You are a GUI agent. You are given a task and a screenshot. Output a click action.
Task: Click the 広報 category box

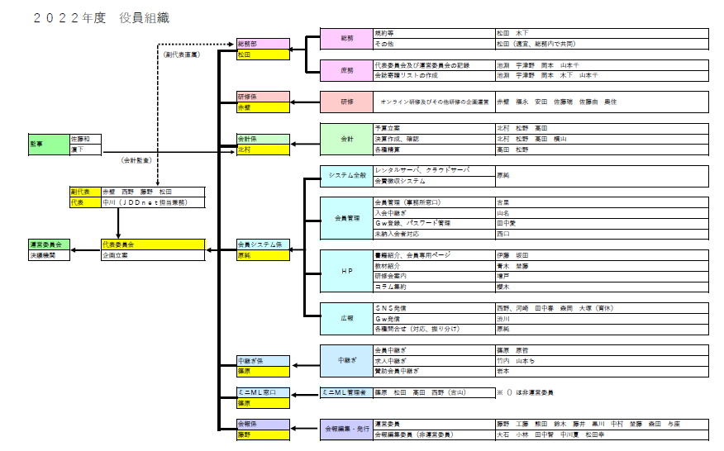tap(346, 318)
